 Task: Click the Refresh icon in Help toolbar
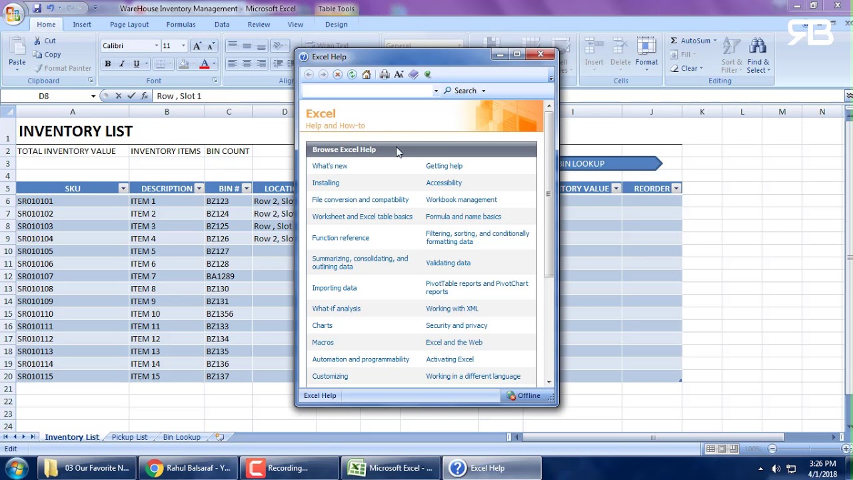click(x=352, y=75)
